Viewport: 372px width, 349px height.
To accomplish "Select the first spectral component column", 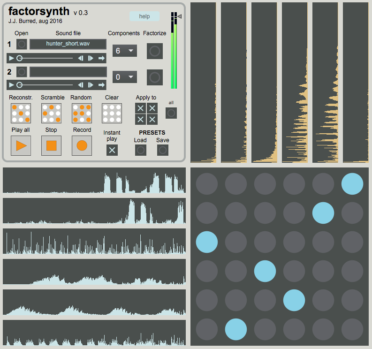I will (x=203, y=83).
